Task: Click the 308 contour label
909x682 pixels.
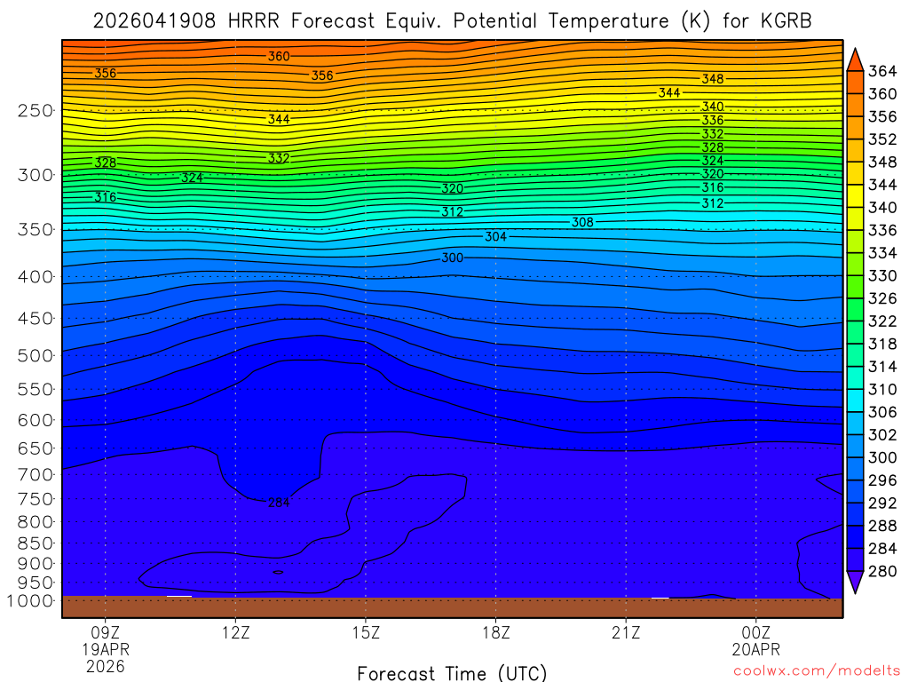Action: pos(582,223)
